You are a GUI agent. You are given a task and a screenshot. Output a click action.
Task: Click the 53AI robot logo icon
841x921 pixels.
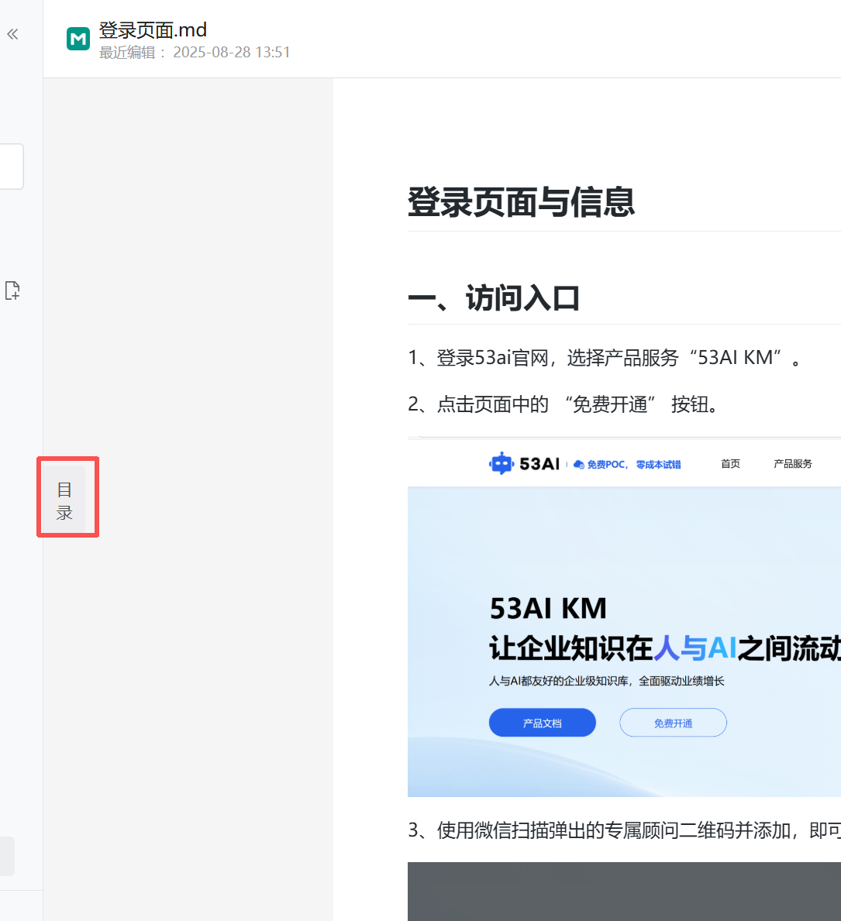[x=501, y=463]
